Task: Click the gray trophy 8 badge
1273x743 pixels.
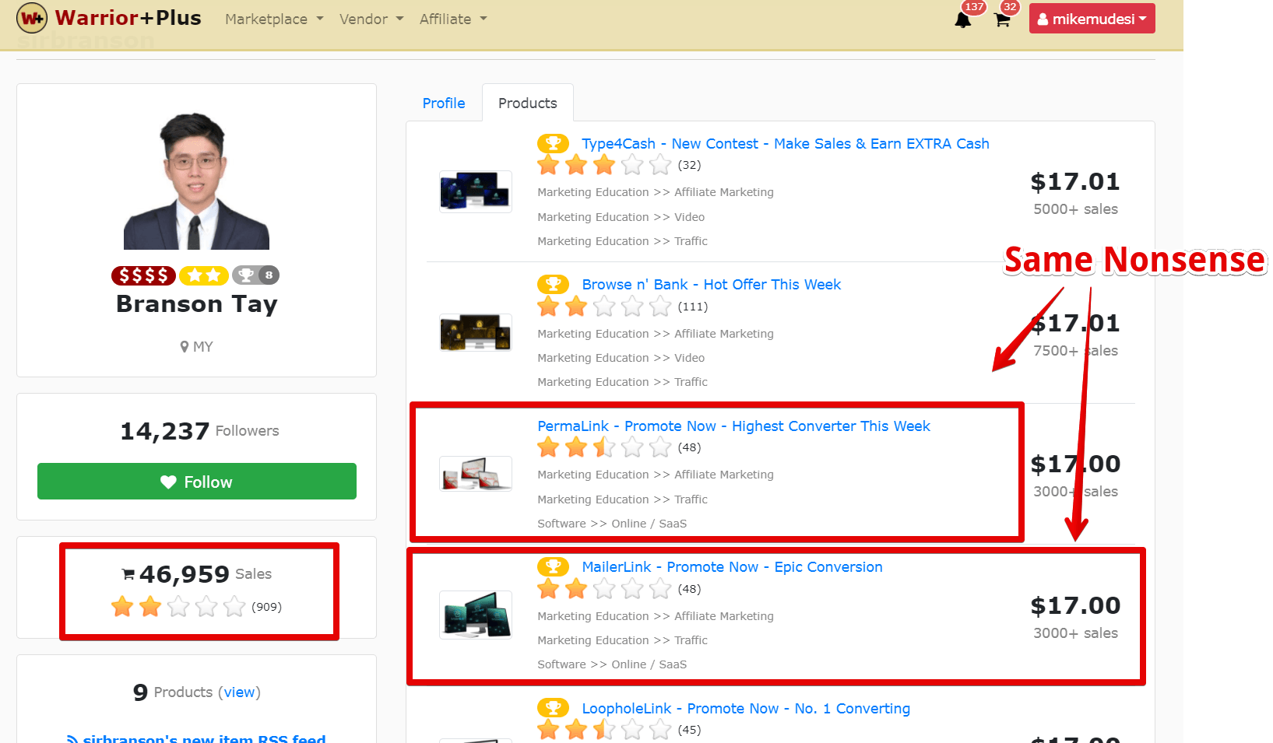Action: coord(255,275)
